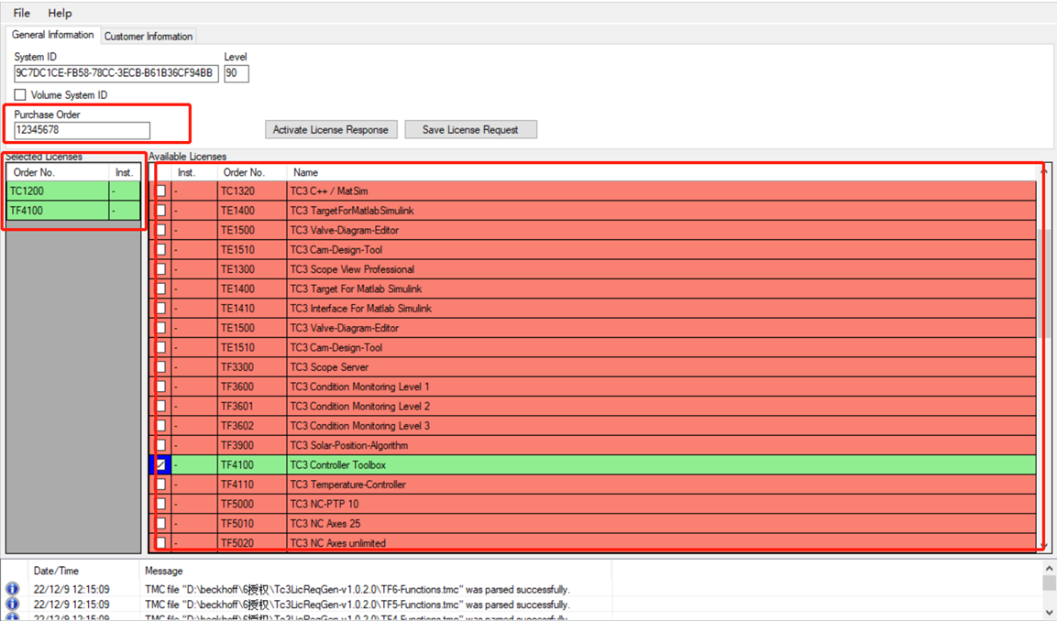The width and height of the screenshot is (1057, 621).
Task: Click the TF6-Functions.tmc parsed successfully message
Action: (x=358, y=589)
